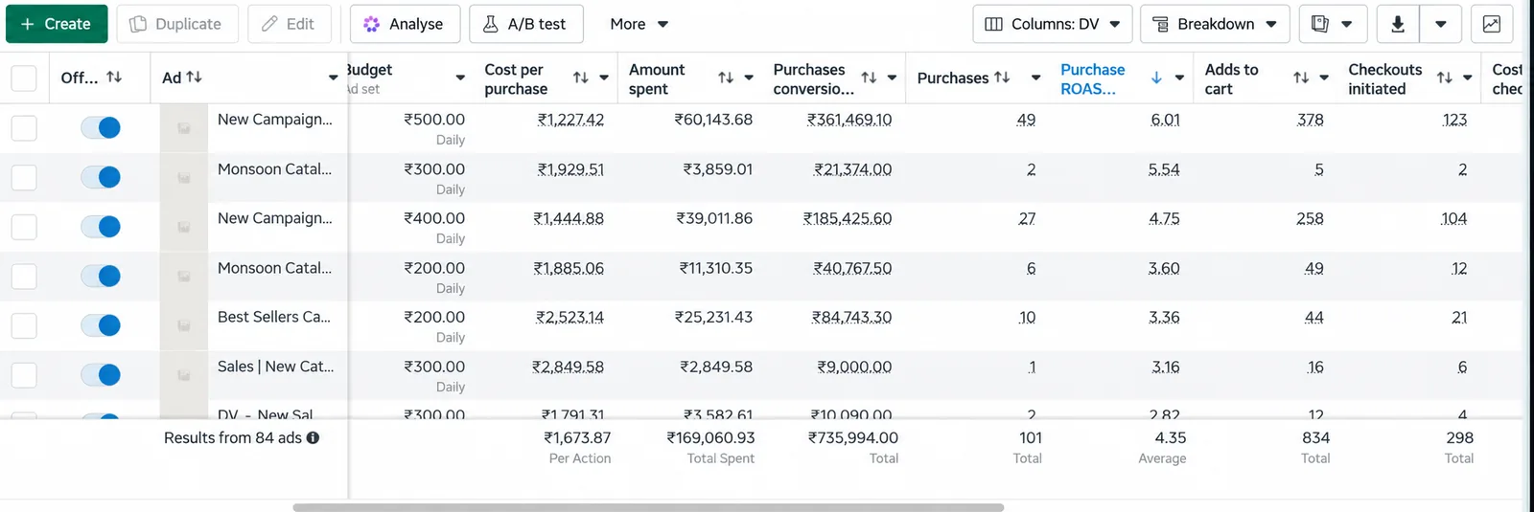Click the Sales | New Cat... ad name
Image resolution: width=1534 pixels, height=512 pixels.
pos(276,367)
